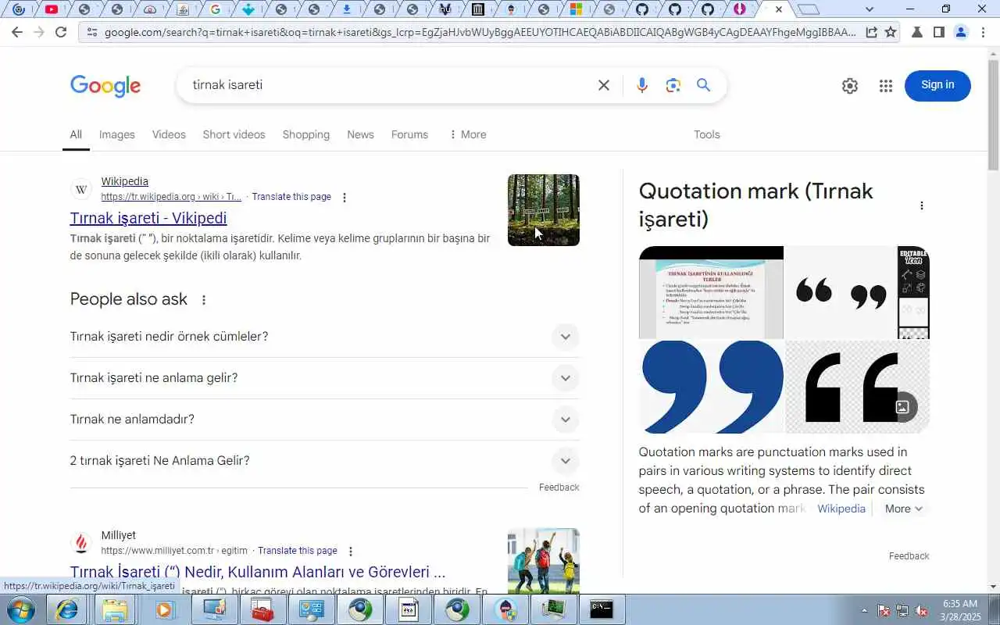Go back with browser back arrow
The width and height of the screenshot is (1000, 625).
pyautogui.click(x=17, y=32)
